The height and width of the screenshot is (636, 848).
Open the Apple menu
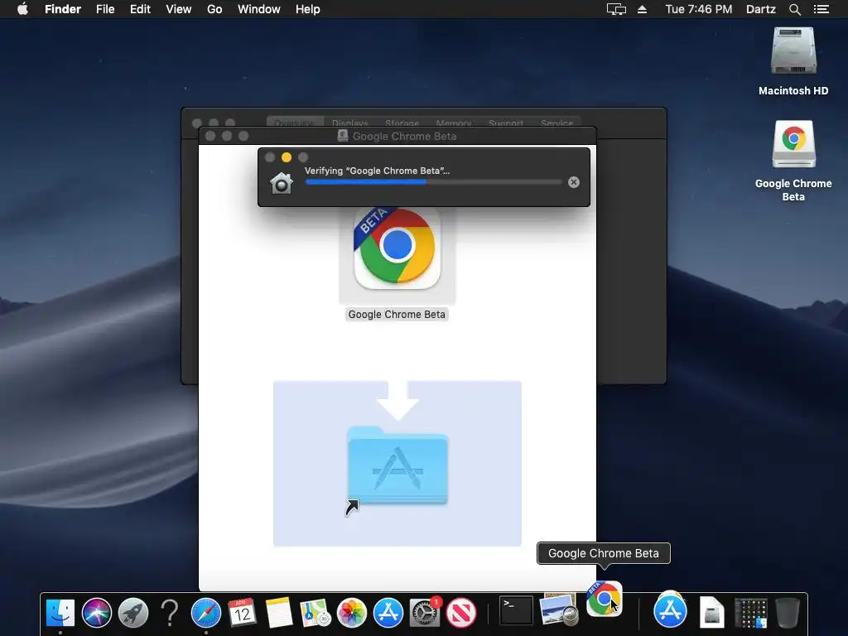point(22,9)
